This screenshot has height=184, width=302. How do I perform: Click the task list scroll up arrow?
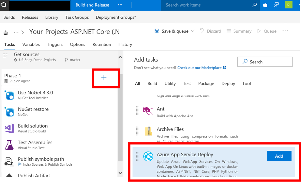[x=120, y=57]
